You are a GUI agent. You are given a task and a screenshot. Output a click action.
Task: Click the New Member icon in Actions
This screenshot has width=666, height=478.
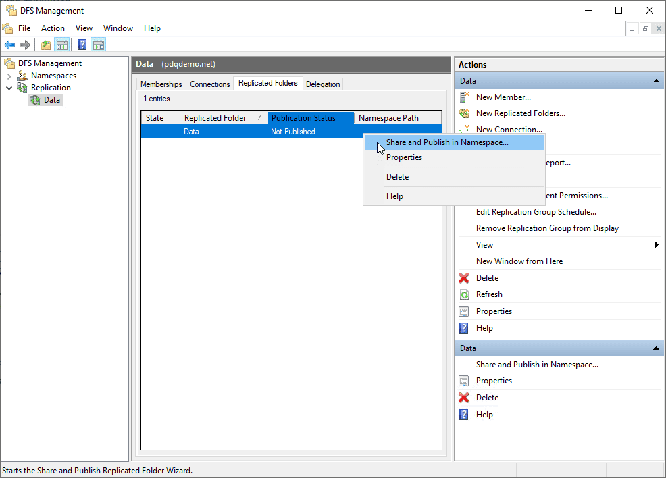coord(464,97)
